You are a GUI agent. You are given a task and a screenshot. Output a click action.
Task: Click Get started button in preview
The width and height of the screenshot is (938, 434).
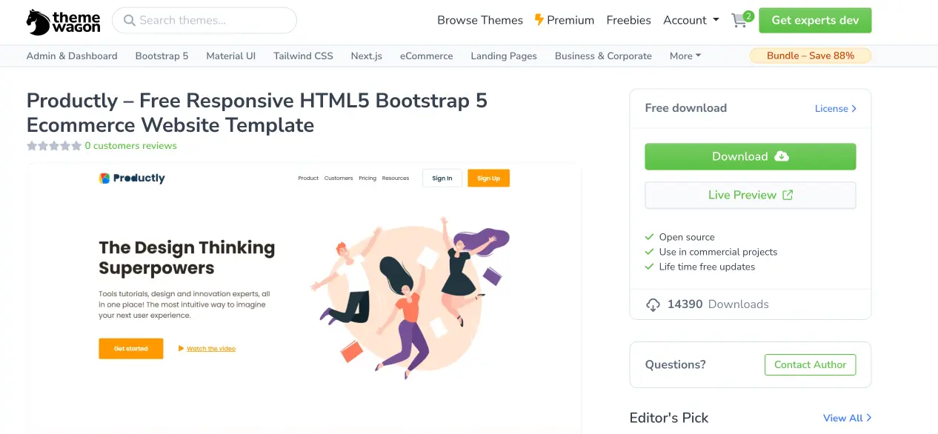pyautogui.click(x=130, y=348)
